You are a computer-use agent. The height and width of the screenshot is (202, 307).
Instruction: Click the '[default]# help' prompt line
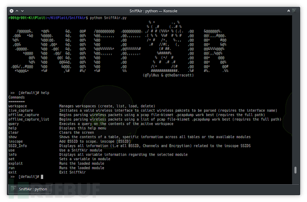click(30, 93)
